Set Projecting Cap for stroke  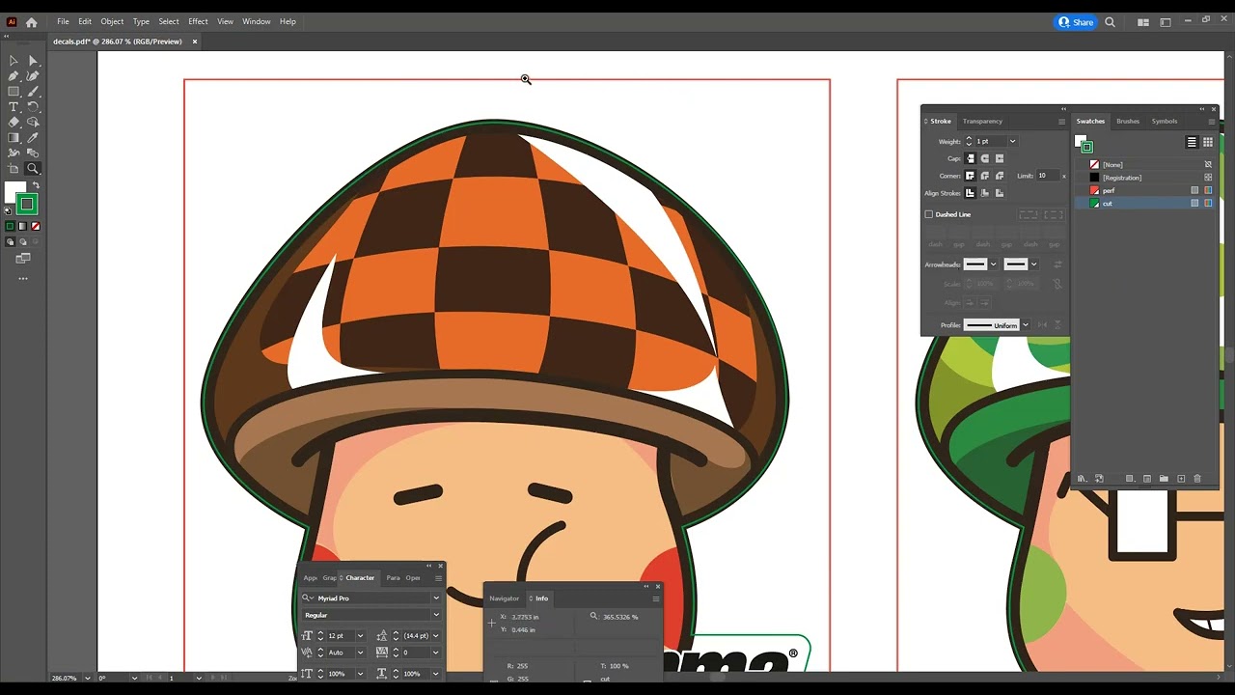point(1000,158)
